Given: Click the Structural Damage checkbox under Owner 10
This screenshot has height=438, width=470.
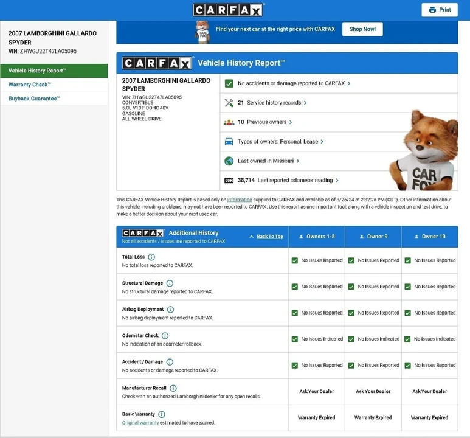Looking at the screenshot, I should coord(407,287).
